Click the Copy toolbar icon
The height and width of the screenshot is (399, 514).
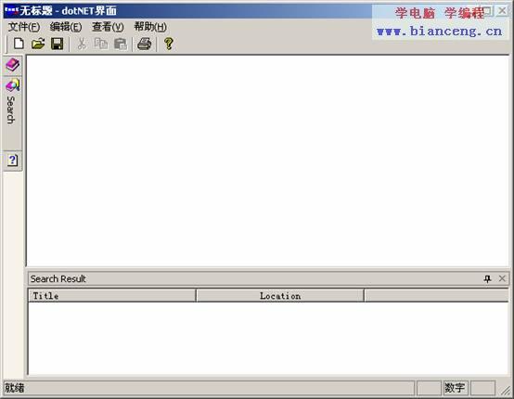point(100,44)
